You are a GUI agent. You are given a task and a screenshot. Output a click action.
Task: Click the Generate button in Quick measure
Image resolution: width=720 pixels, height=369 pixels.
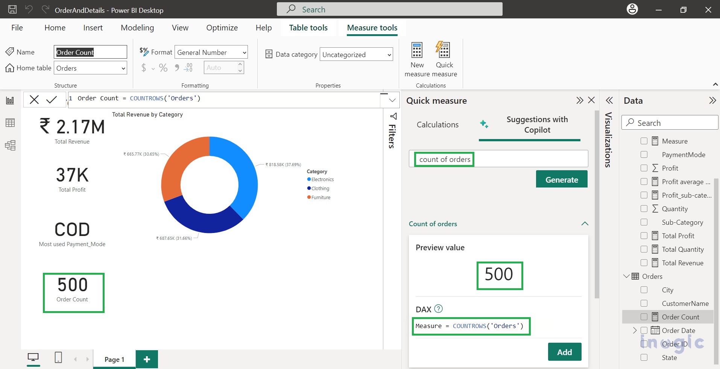click(x=561, y=179)
